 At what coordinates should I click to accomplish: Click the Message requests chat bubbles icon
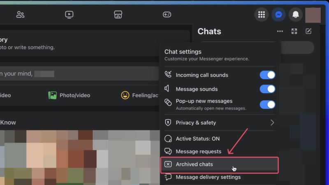[168, 151]
